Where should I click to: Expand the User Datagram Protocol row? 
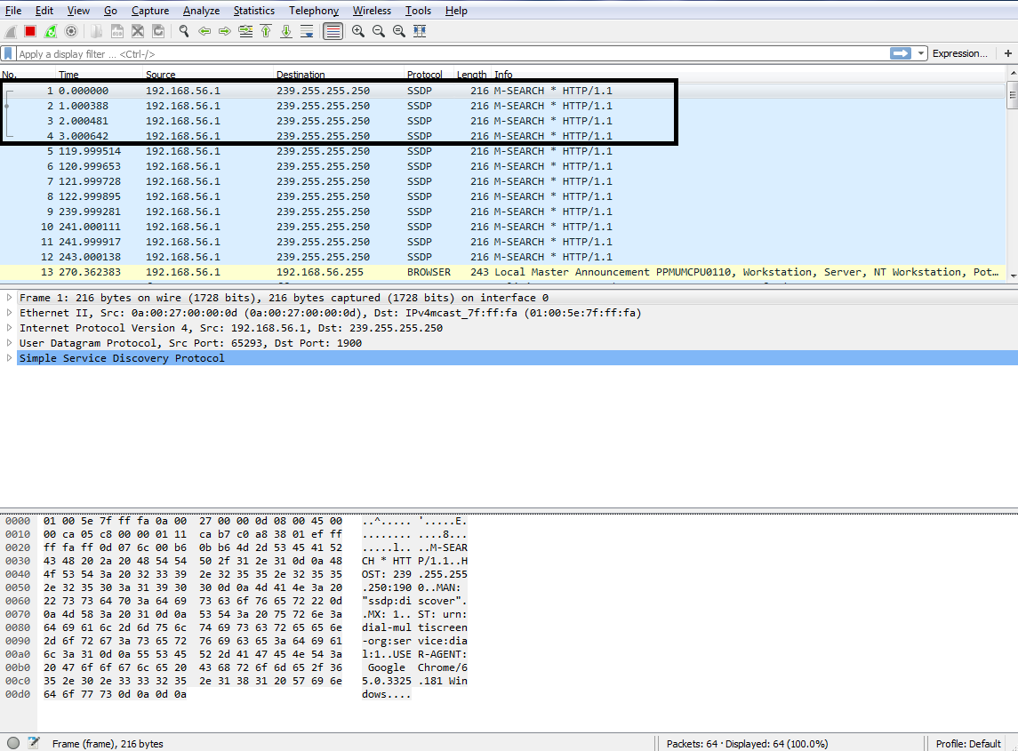tap(10, 343)
